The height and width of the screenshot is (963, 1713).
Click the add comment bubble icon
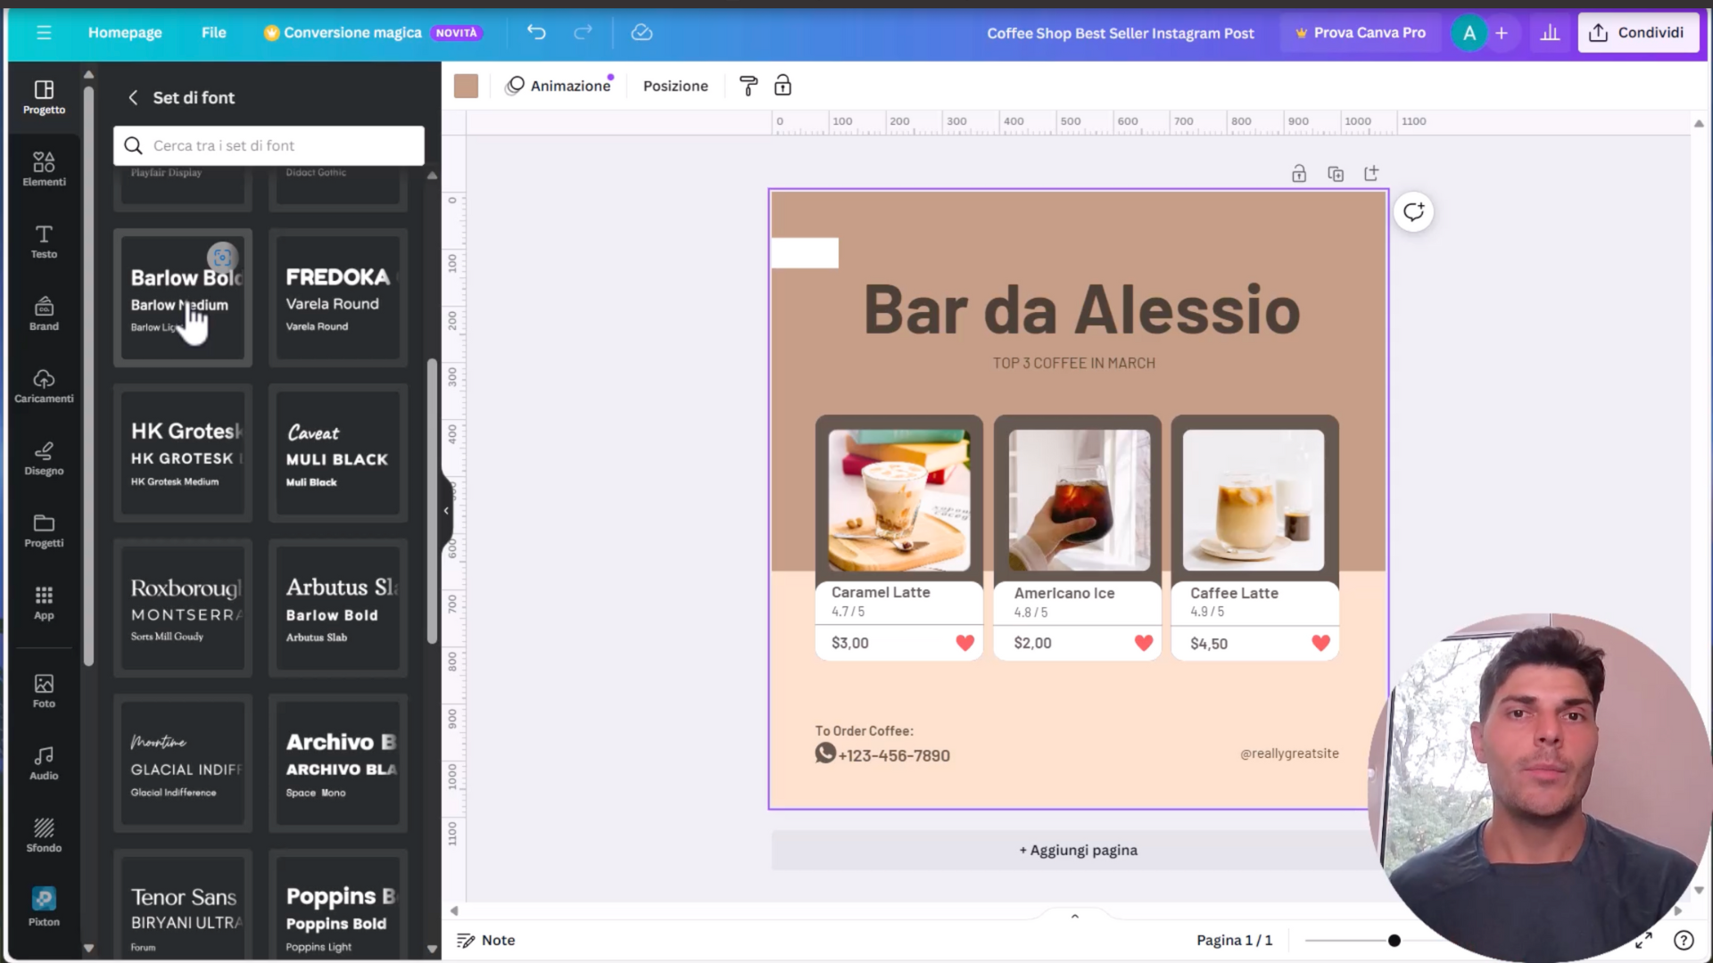coord(1413,212)
